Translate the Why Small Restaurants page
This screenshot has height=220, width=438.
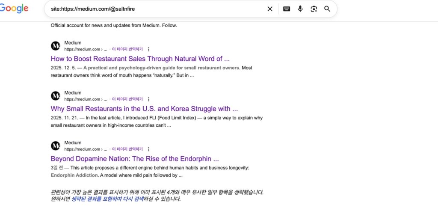click(127, 99)
